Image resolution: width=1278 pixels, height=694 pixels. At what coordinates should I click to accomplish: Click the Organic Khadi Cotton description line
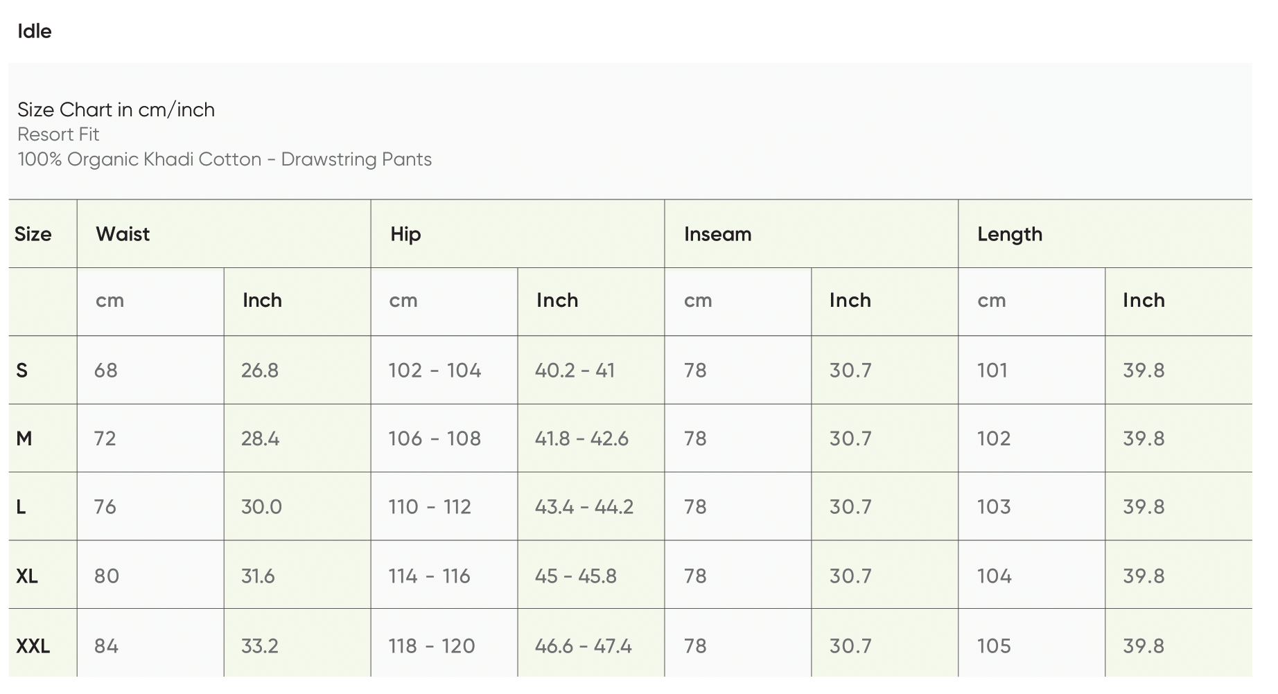pos(225,159)
